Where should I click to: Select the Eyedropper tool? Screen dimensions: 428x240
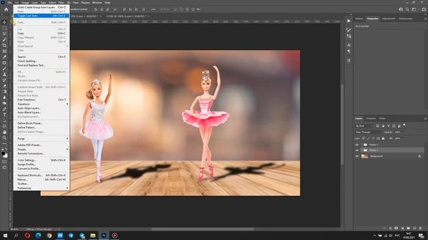pyautogui.click(x=5, y=57)
